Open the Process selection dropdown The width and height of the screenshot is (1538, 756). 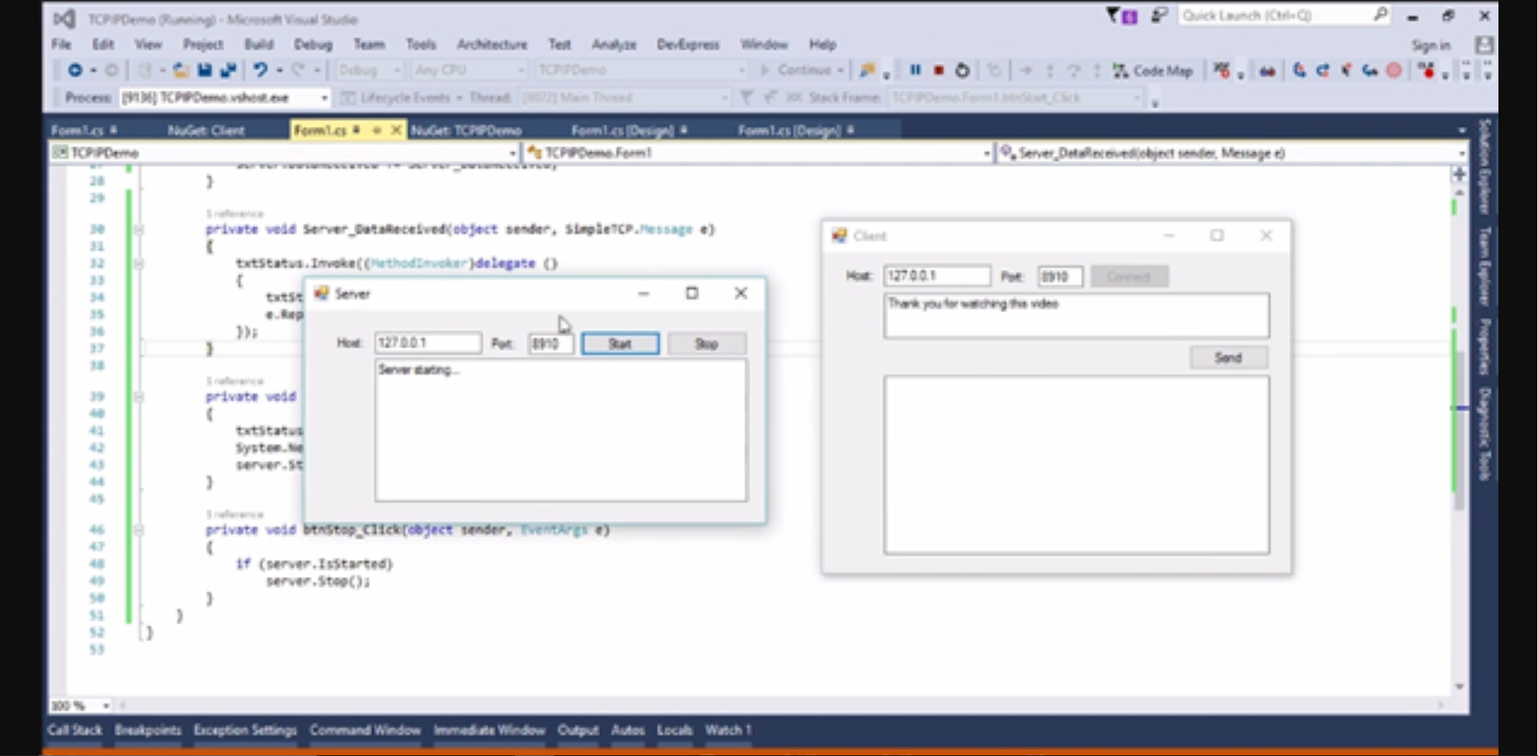click(x=324, y=98)
